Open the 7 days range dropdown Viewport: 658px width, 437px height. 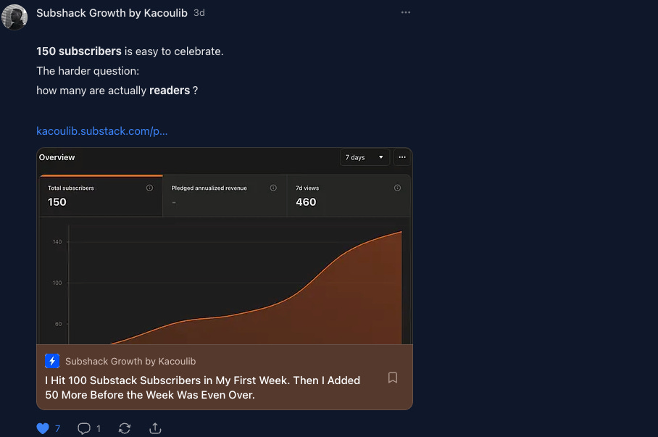(x=365, y=157)
